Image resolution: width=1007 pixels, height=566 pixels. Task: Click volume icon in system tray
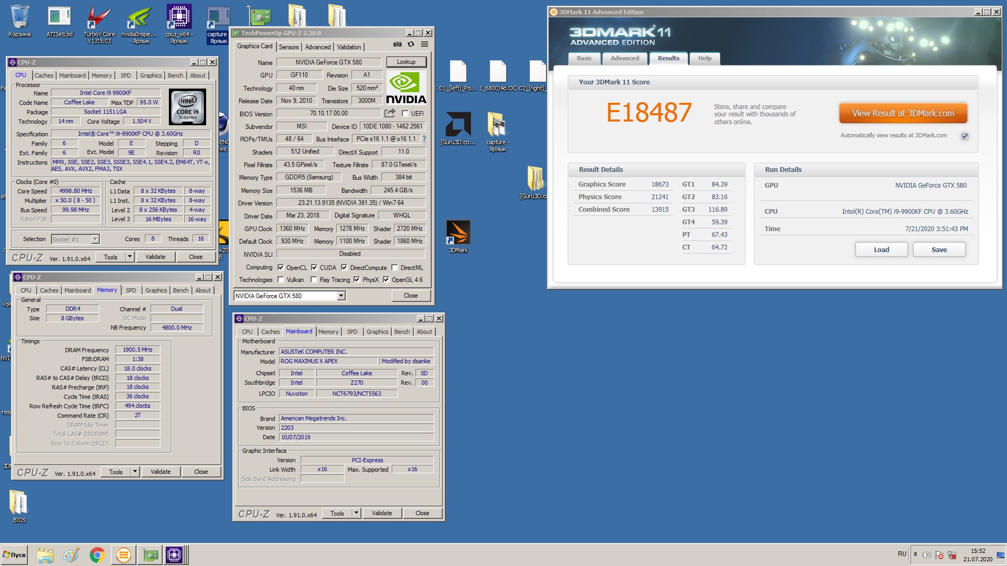[926, 555]
